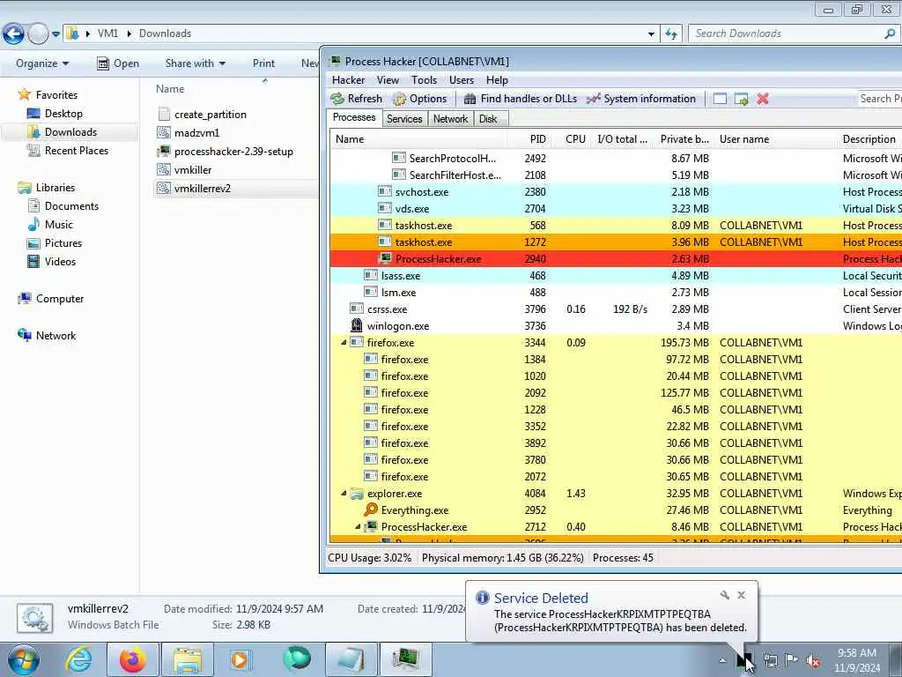Select the lsass.exe process row
This screenshot has height=677, width=902.
(616, 276)
